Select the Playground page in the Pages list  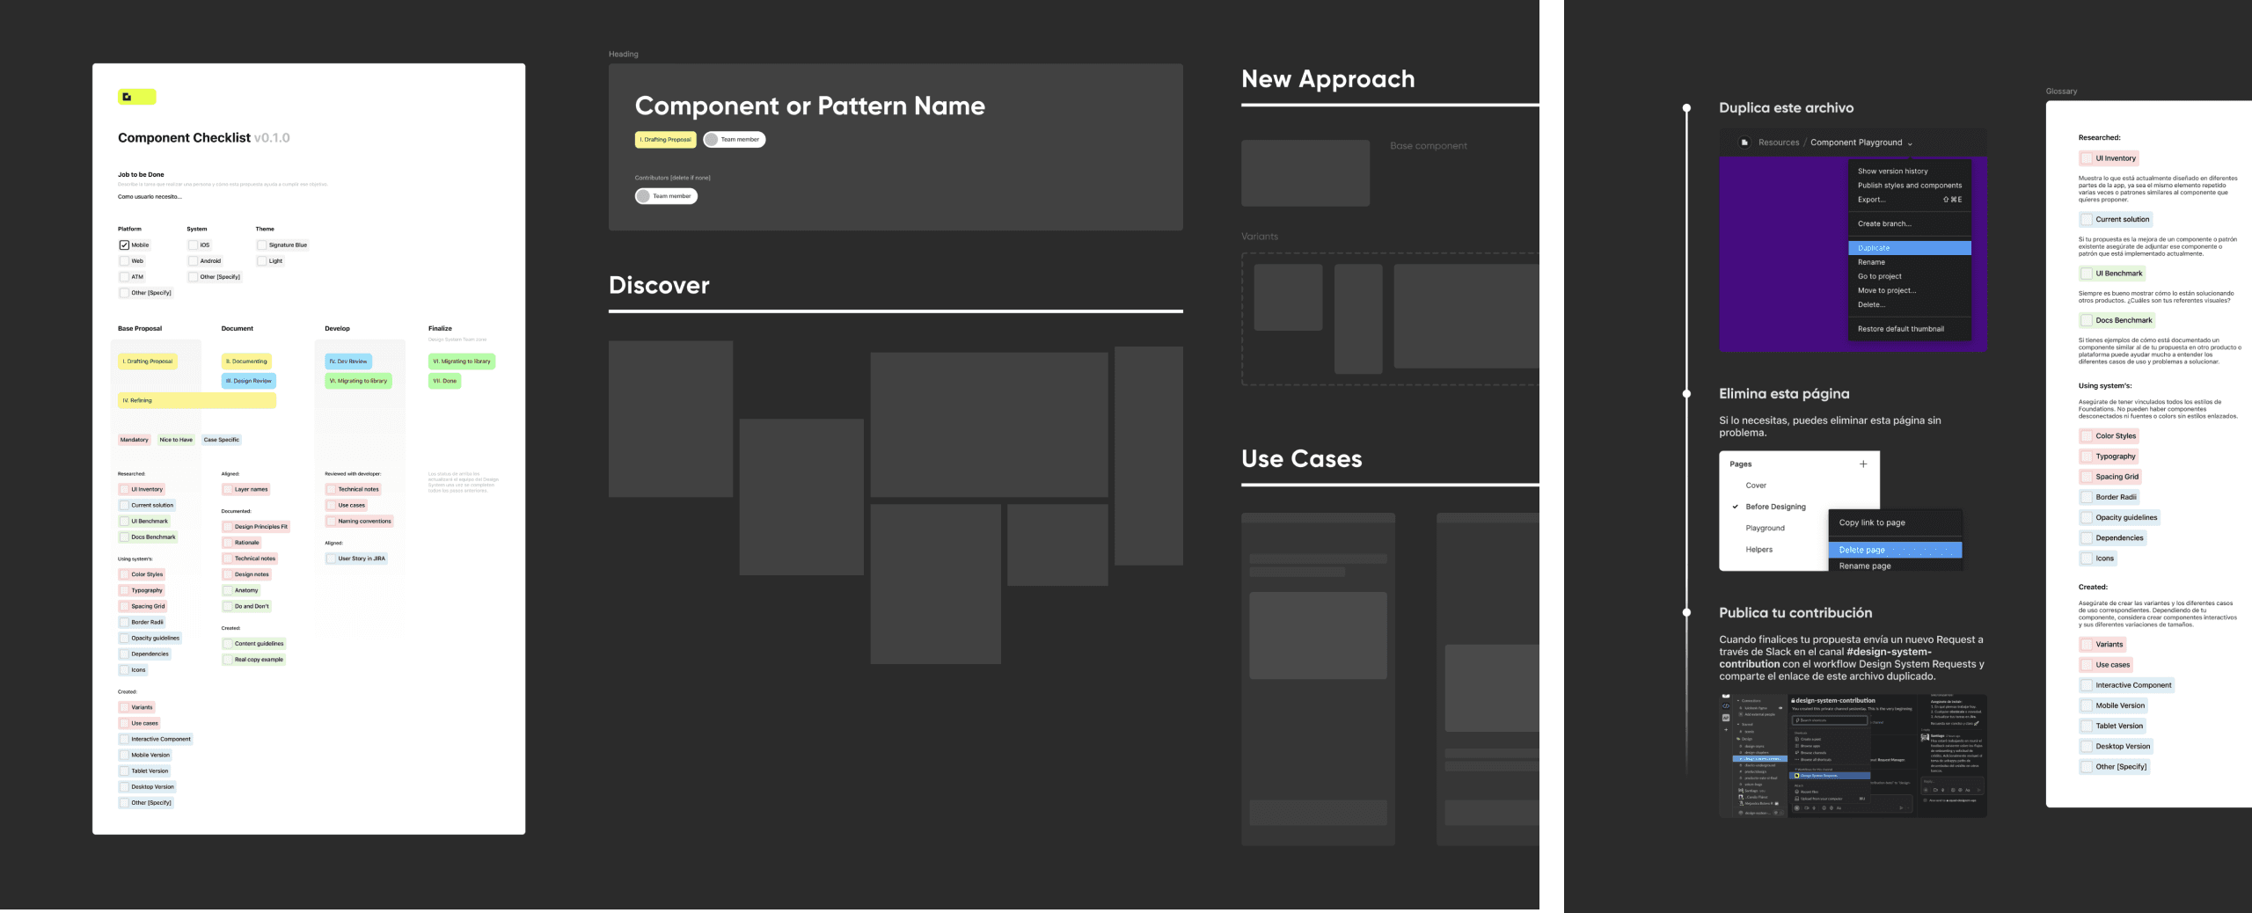[1766, 528]
